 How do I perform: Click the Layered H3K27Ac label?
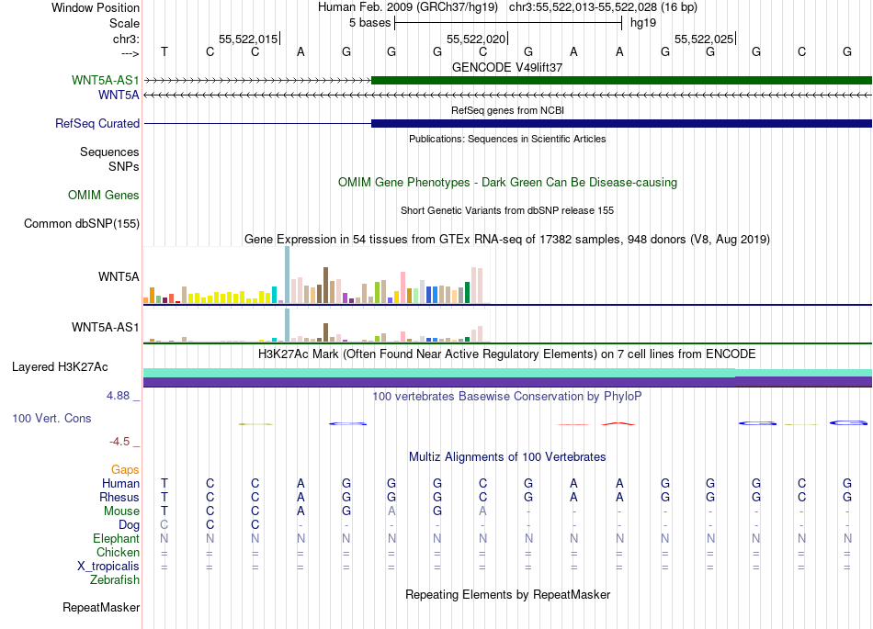click(x=60, y=367)
